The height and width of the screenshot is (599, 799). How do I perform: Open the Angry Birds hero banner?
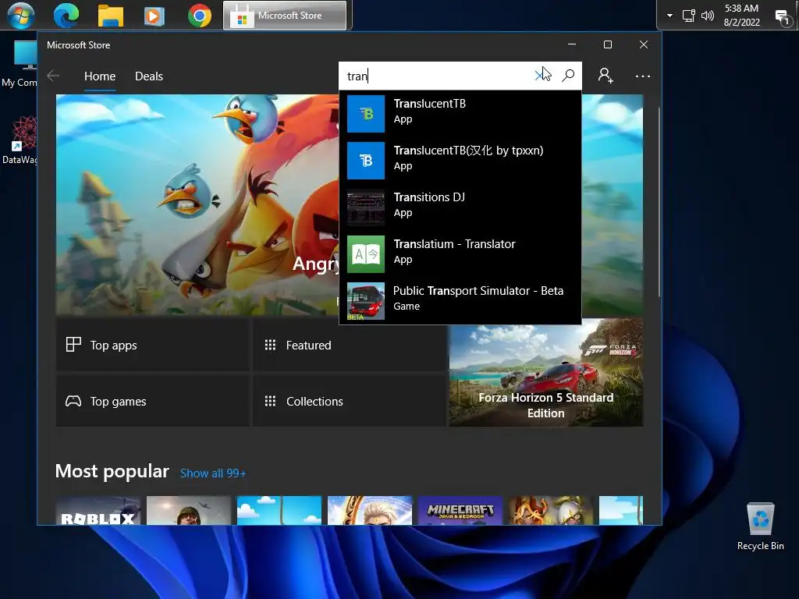tap(197, 205)
